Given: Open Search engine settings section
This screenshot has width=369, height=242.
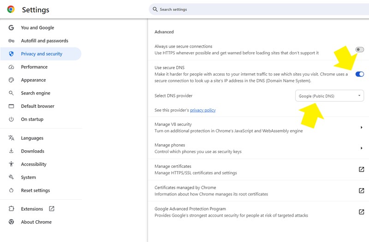Looking at the screenshot, I should coord(36,93).
